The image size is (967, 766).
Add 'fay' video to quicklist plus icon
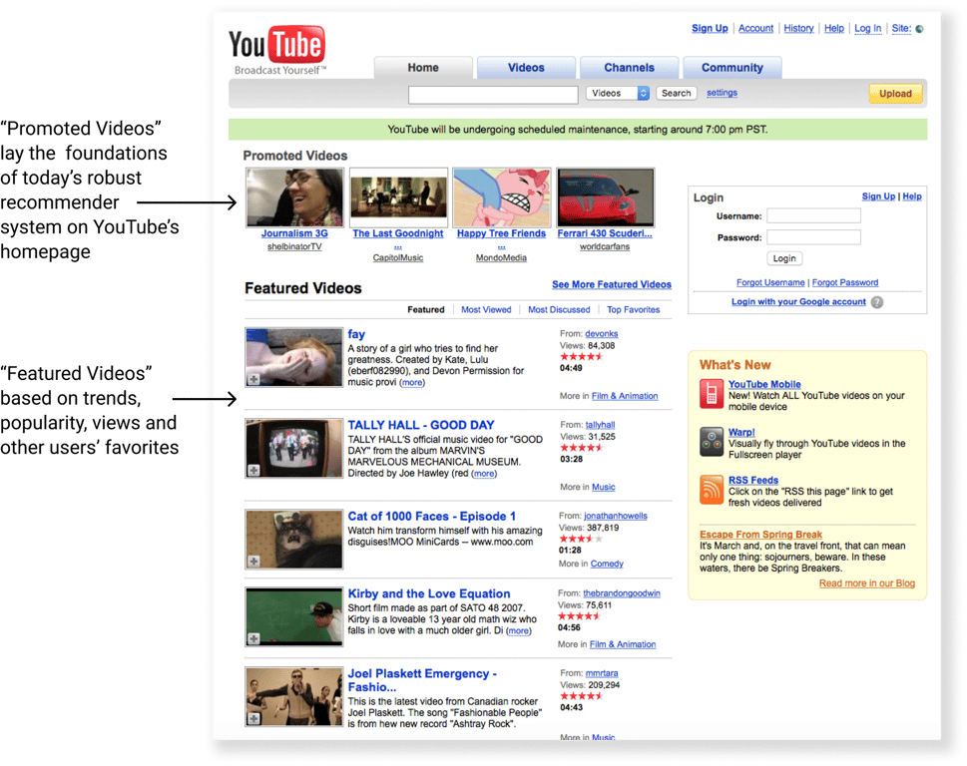253,379
